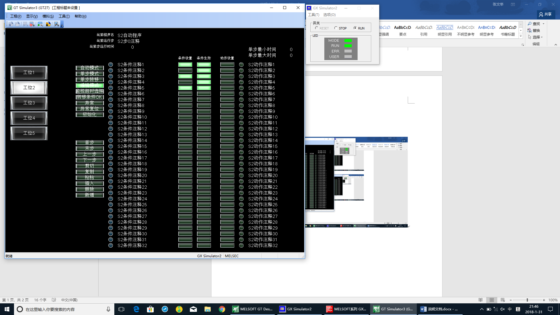Open the 选项(O) menu in GX Simulator2
Image resolution: width=560 pixels, height=315 pixels.
pos(329,15)
